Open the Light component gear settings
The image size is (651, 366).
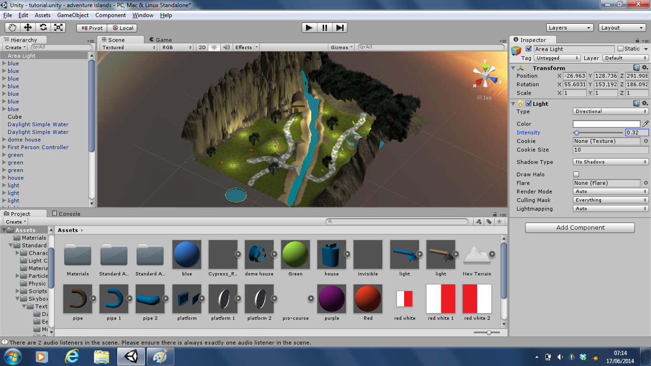point(645,103)
